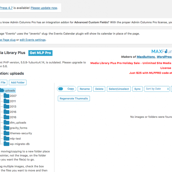Screen dimensions: 172x172
Task: Click the Regenerate Thumnails button
Action: click(x=74, y=98)
